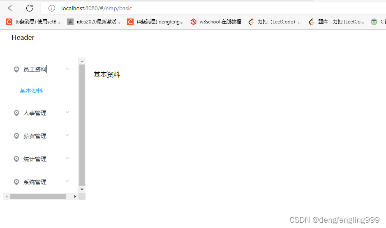Click the green bookmark icon at far right
386x228 pixels.
374,22
